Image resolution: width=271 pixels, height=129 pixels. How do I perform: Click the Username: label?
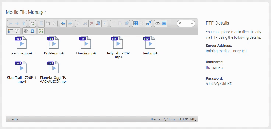tap(215, 62)
